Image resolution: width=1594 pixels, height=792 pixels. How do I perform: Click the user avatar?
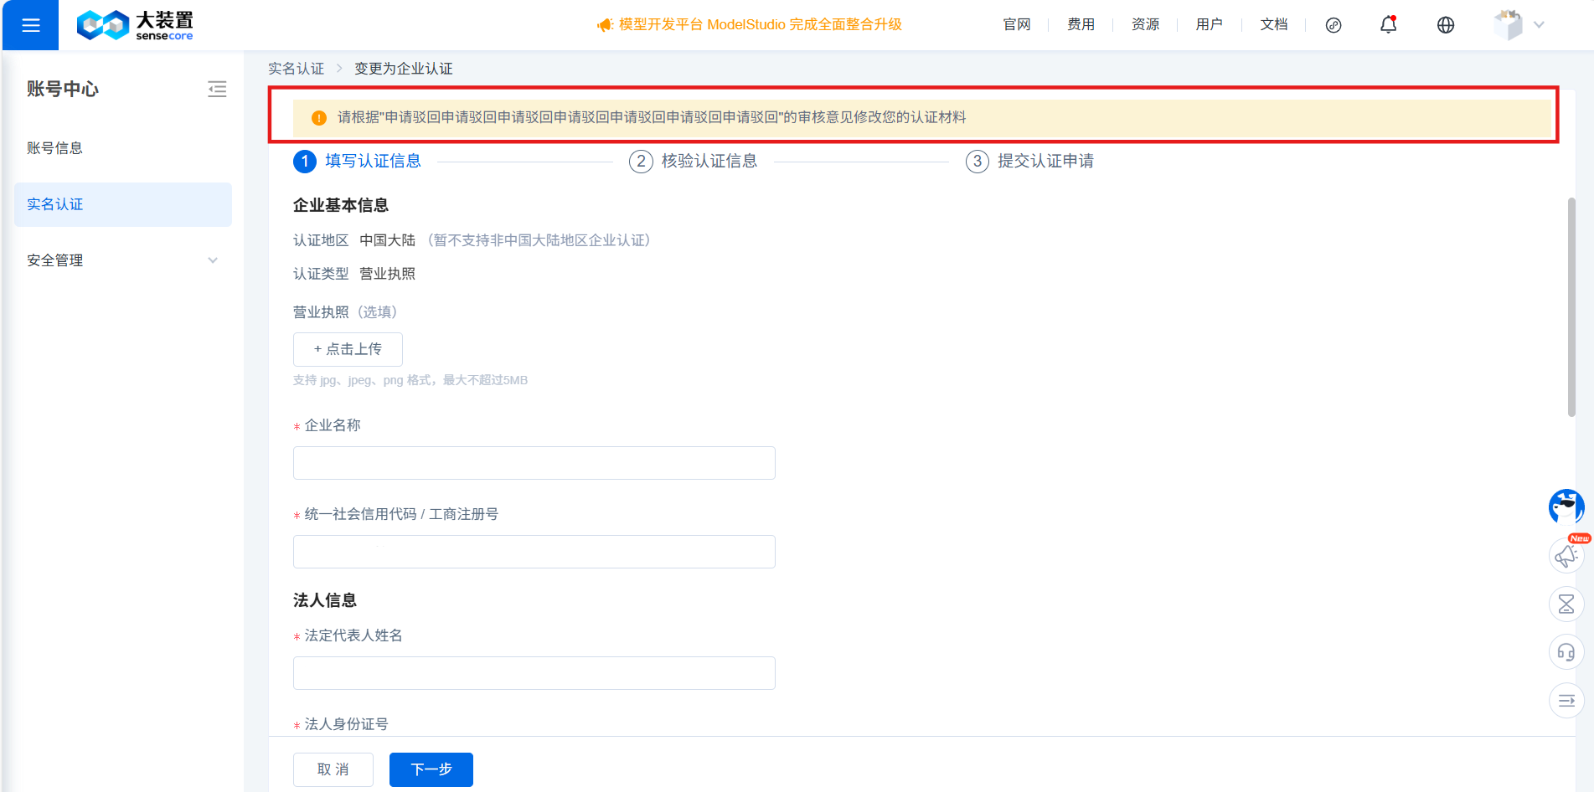coord(1508,25)
